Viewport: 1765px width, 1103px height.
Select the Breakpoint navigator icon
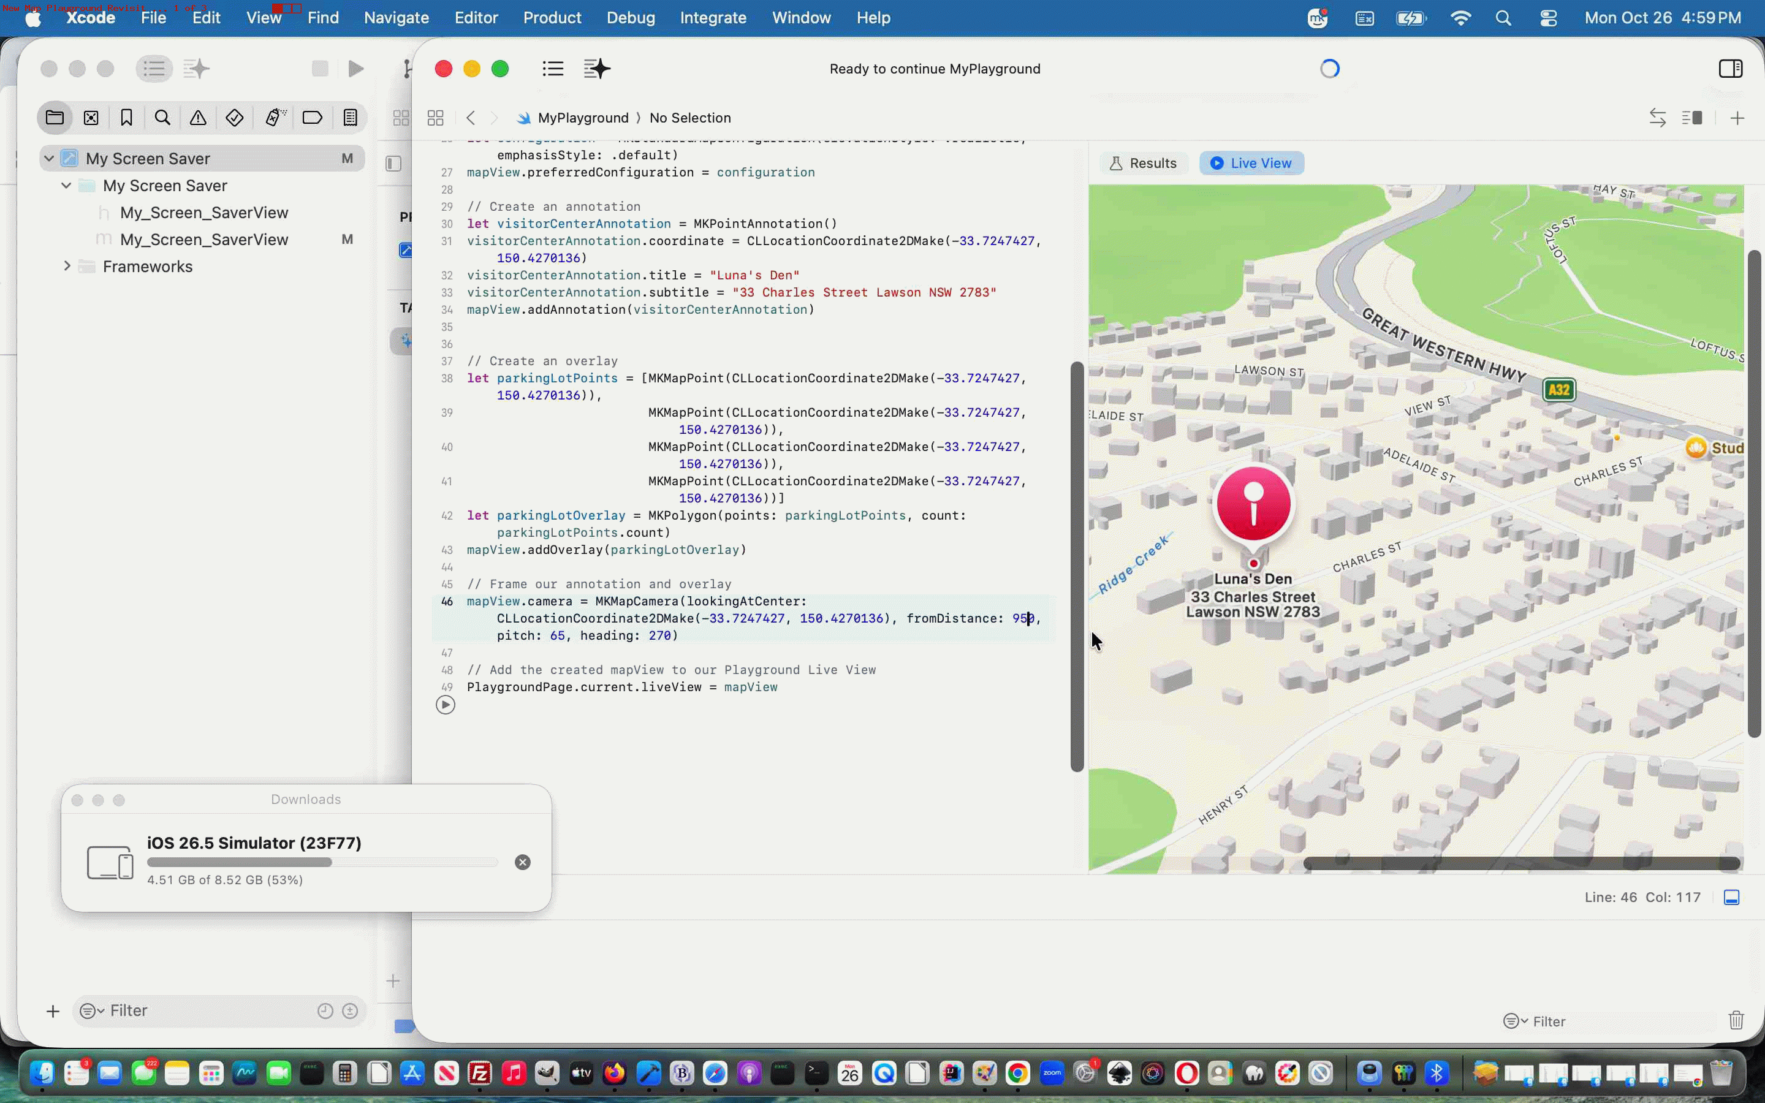(x=312, y=118)
